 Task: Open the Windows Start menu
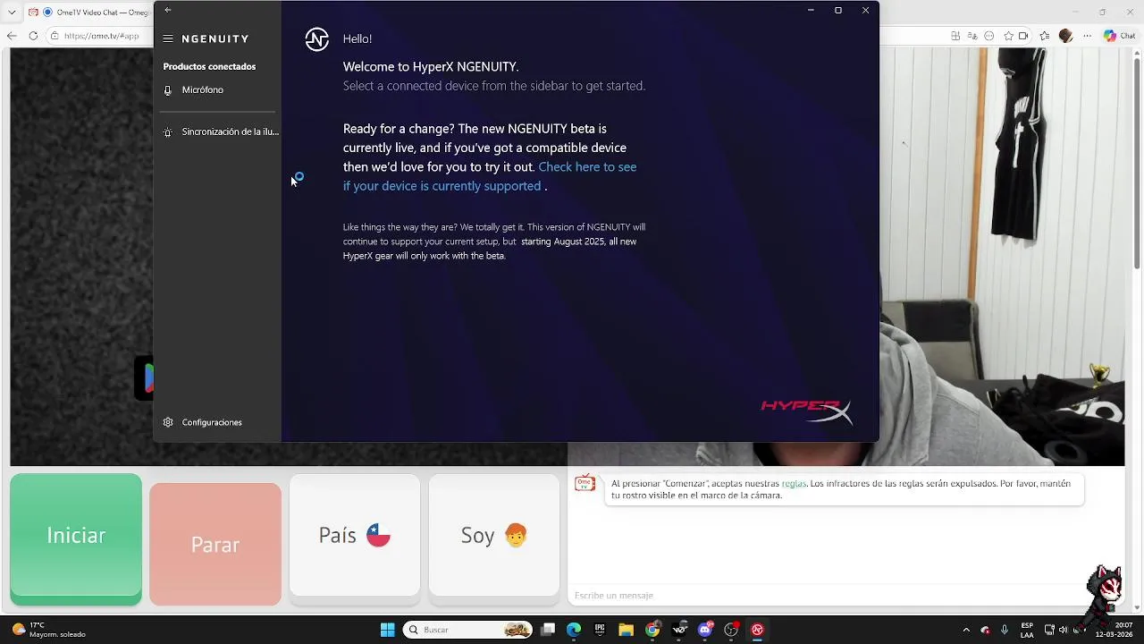tap(387, 630)
